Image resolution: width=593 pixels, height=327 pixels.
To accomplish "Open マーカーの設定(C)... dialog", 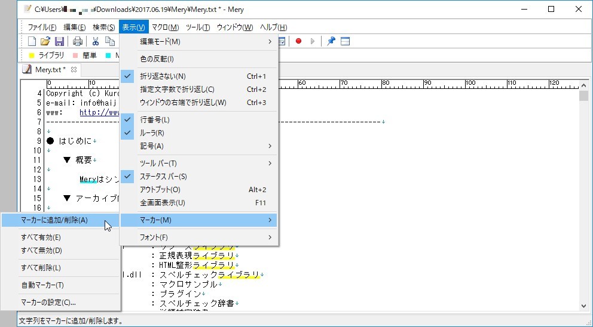I will pyautogui.click(x=60, y=303).
